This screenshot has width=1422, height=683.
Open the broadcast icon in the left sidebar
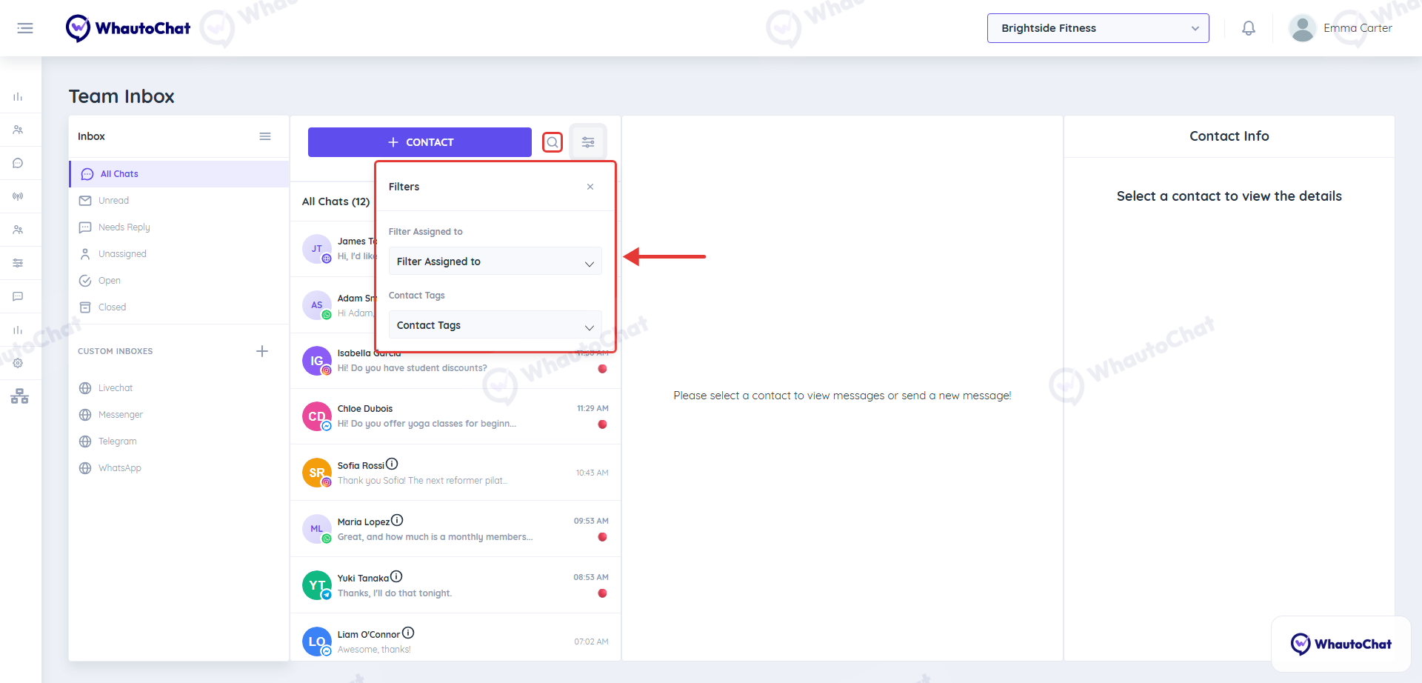tap(18, 196)
